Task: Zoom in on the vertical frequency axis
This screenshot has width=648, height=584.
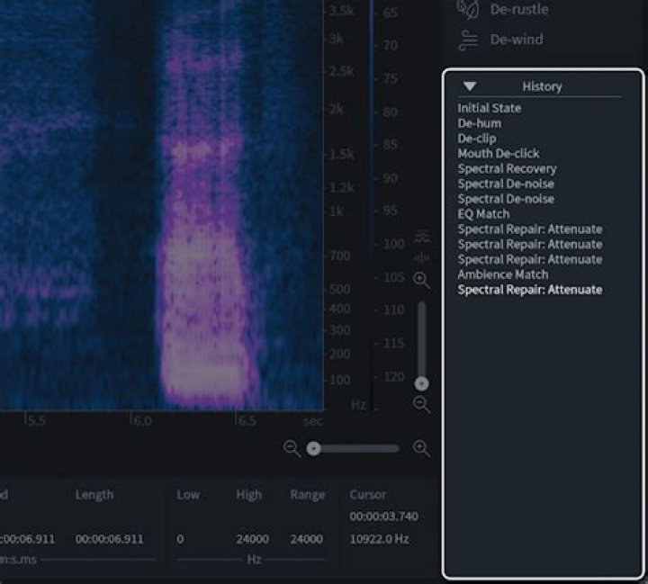Action: pos(421,281)
